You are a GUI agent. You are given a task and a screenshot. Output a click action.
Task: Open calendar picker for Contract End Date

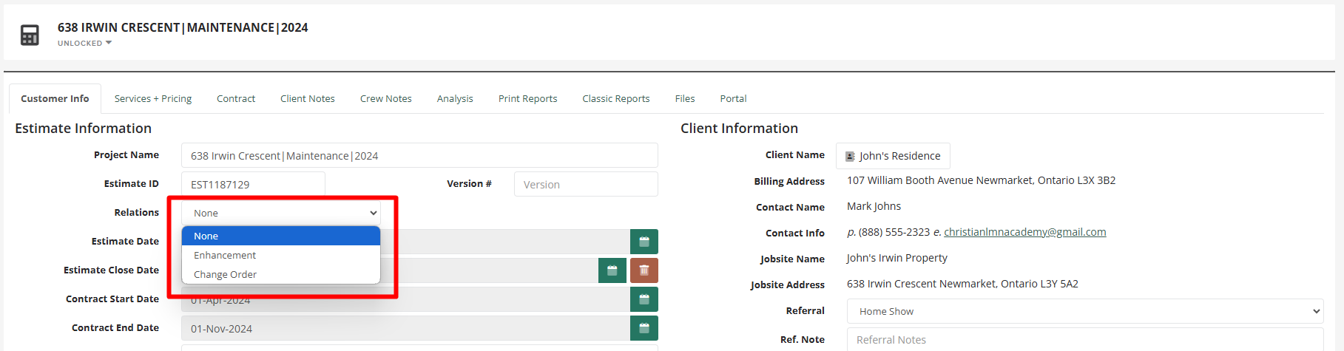(644, 328)
